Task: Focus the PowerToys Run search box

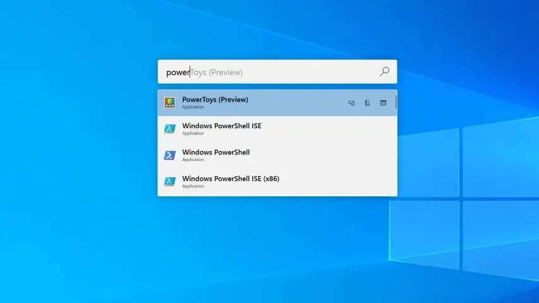Action: point(272,72)
